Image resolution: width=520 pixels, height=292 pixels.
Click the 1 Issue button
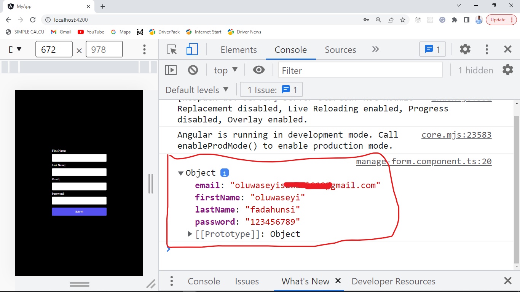click(271, 90)
